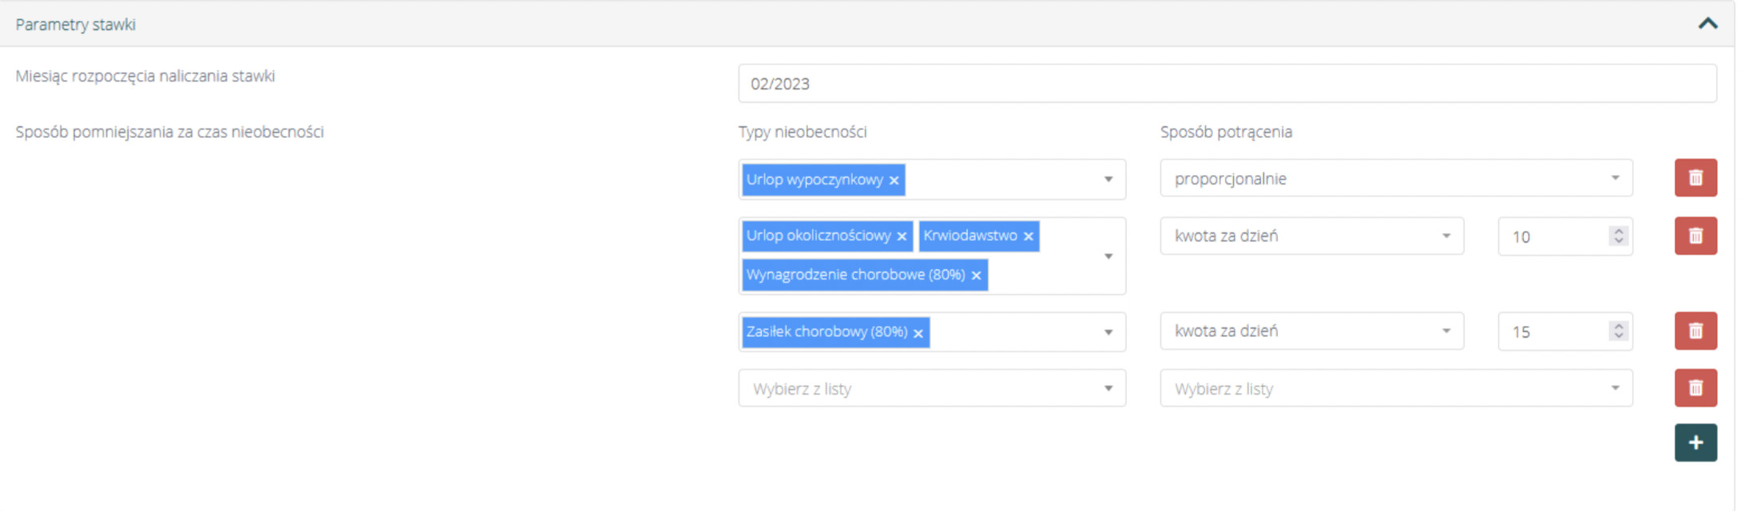Click the green plus add row button
The image size is (1741, 511).
click(1695, 443)
